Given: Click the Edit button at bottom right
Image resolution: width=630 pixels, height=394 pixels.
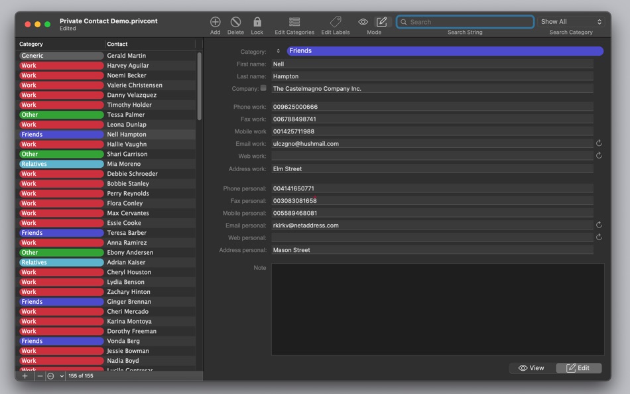Looking at the screenshot, I should (578, 368).
